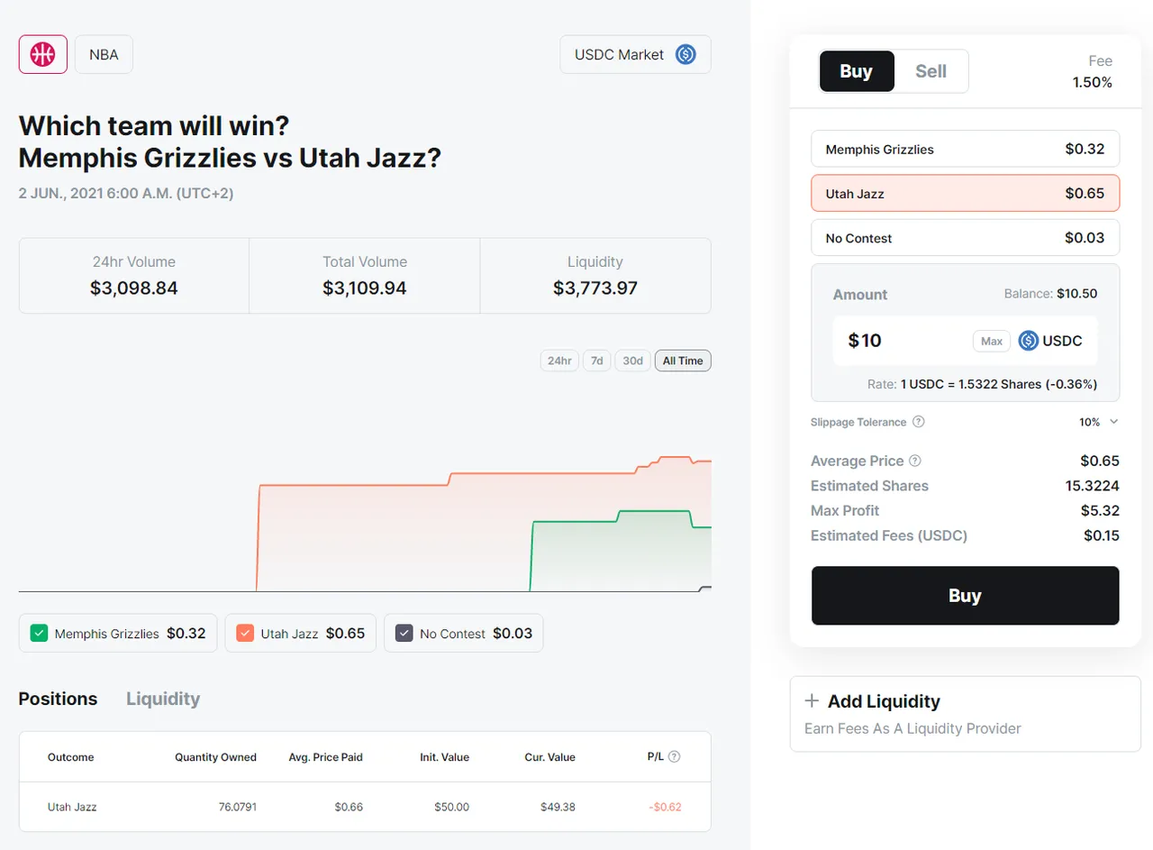The height and width of the screenshot is (850, 1153).
Task: Click the question icon next to P/L column
Action: click(x=674, y=757)
